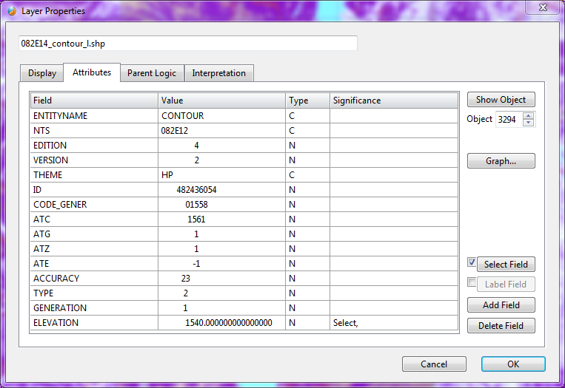Select the ELEVATION field row
This screenshot has height=388, width=565.
point(95,323)
